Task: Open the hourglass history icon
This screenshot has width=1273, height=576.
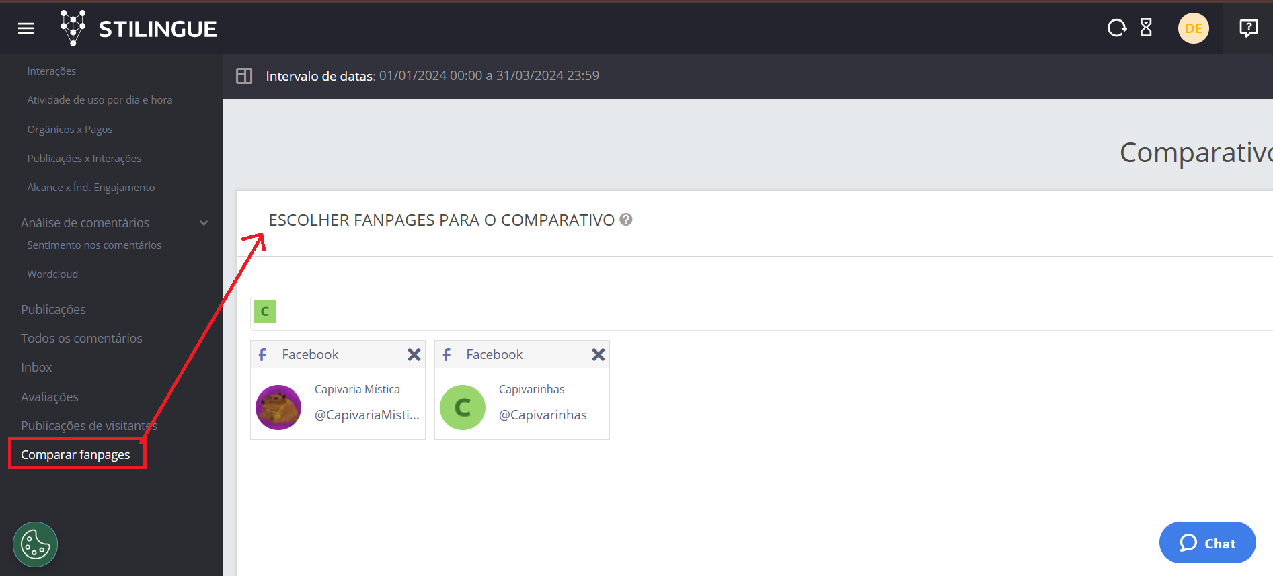Action: pyautogui.click(x=1146, y=28)
